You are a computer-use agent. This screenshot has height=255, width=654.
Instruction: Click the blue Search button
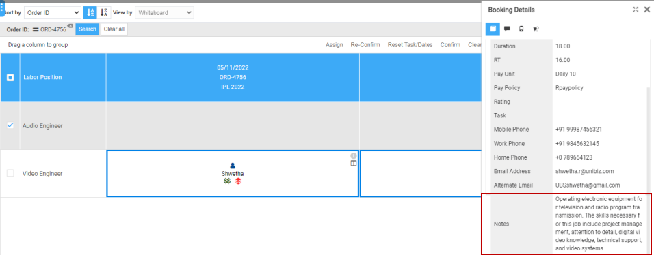click(x=88, y=29)
